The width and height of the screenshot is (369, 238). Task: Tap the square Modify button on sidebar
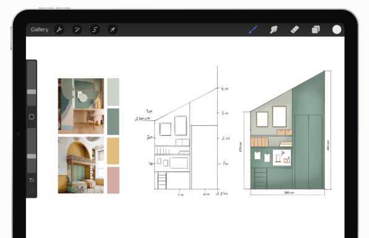(x=32, y=117)
